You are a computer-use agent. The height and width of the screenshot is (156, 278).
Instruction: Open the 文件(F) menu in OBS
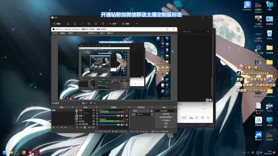click(x=55, y=33)
